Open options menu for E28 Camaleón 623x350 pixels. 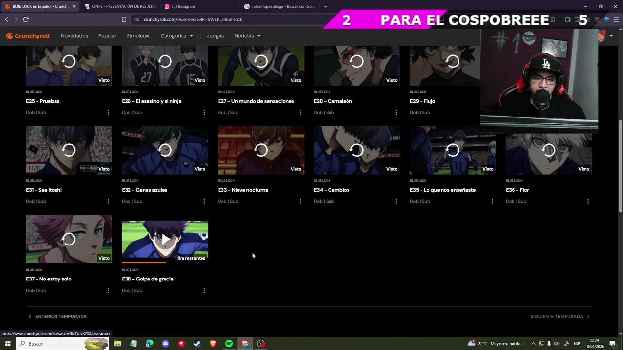[x=396, y=112]
